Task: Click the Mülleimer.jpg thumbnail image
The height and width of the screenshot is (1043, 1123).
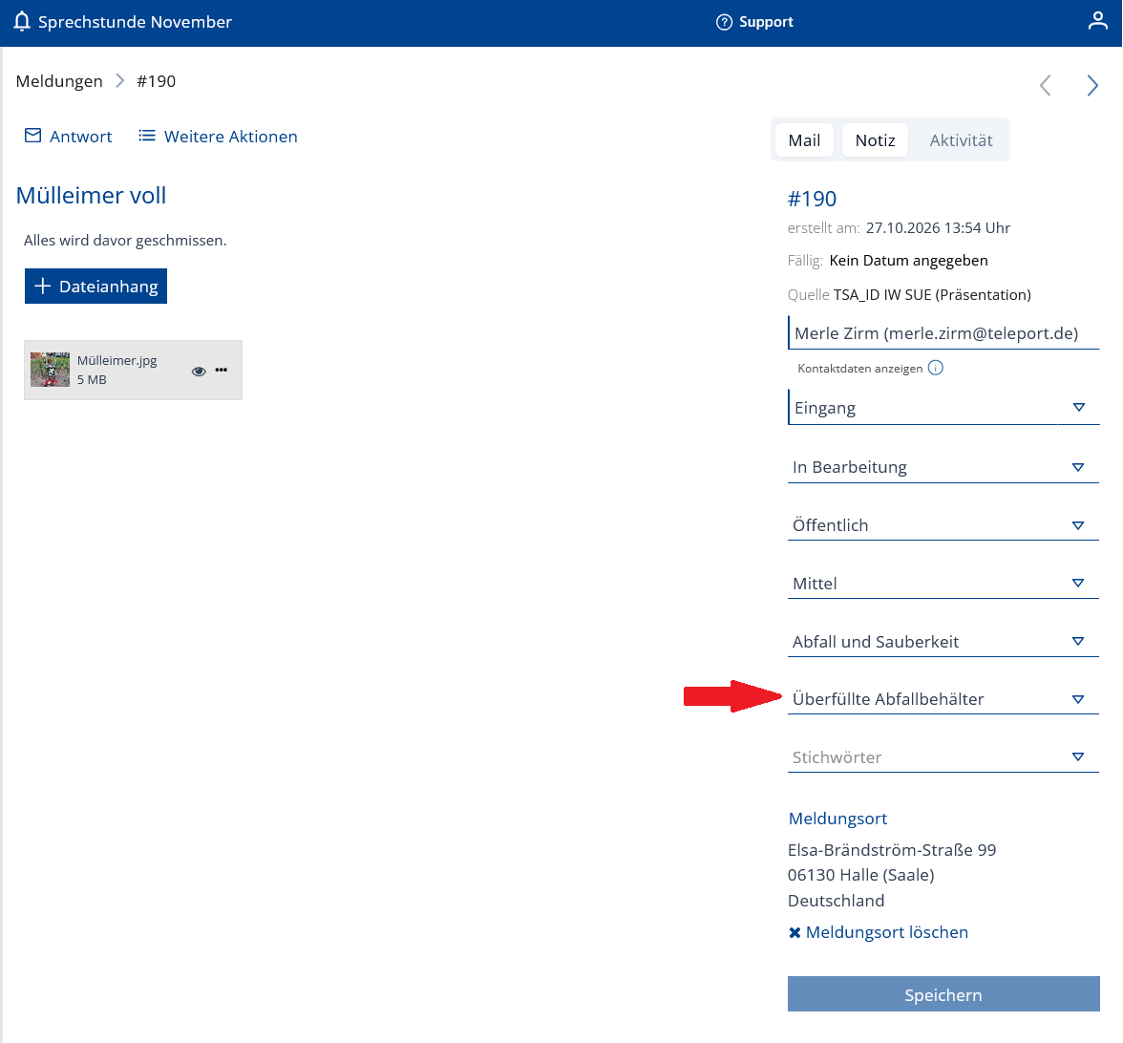Action: [50, 370]
